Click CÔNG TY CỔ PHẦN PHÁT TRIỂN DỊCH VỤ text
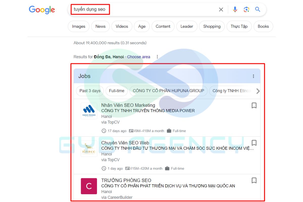The height and width of the screenshot is (202, 303). point(168,186)
